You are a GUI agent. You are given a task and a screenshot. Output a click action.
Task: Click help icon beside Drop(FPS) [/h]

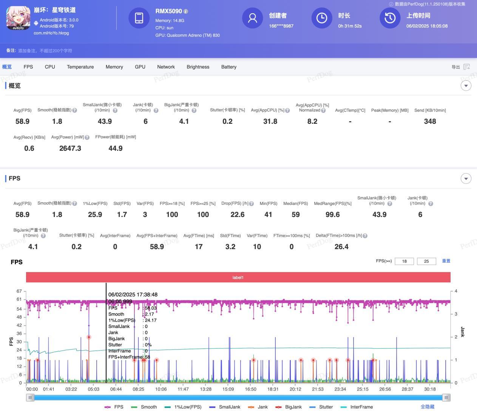(x=252, y=203)
